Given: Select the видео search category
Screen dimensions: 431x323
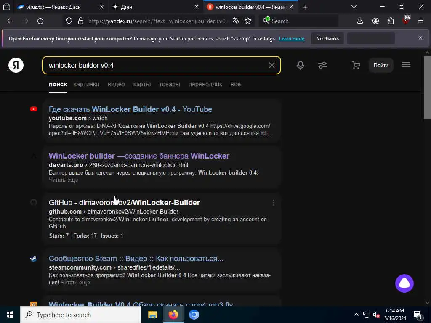Looking at the screenshot, I should [116, 84].
